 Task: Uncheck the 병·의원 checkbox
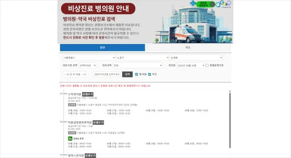coord(136,74)
